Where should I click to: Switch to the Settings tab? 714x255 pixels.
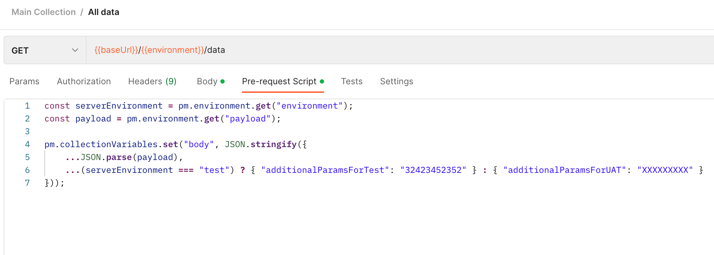click(x=396, y=81)
